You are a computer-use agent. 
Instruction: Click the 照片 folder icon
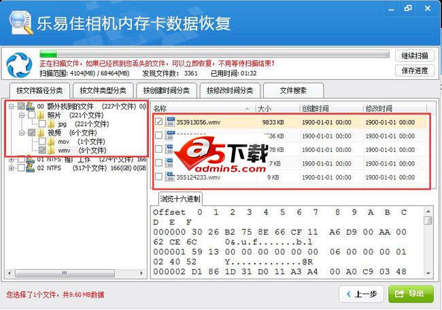coord(41,115)
